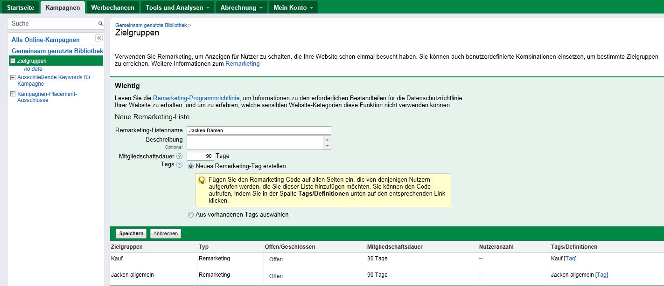Click the Beschreibung scrollbar up arrow

pyautogui.click(x=328, y=139)
